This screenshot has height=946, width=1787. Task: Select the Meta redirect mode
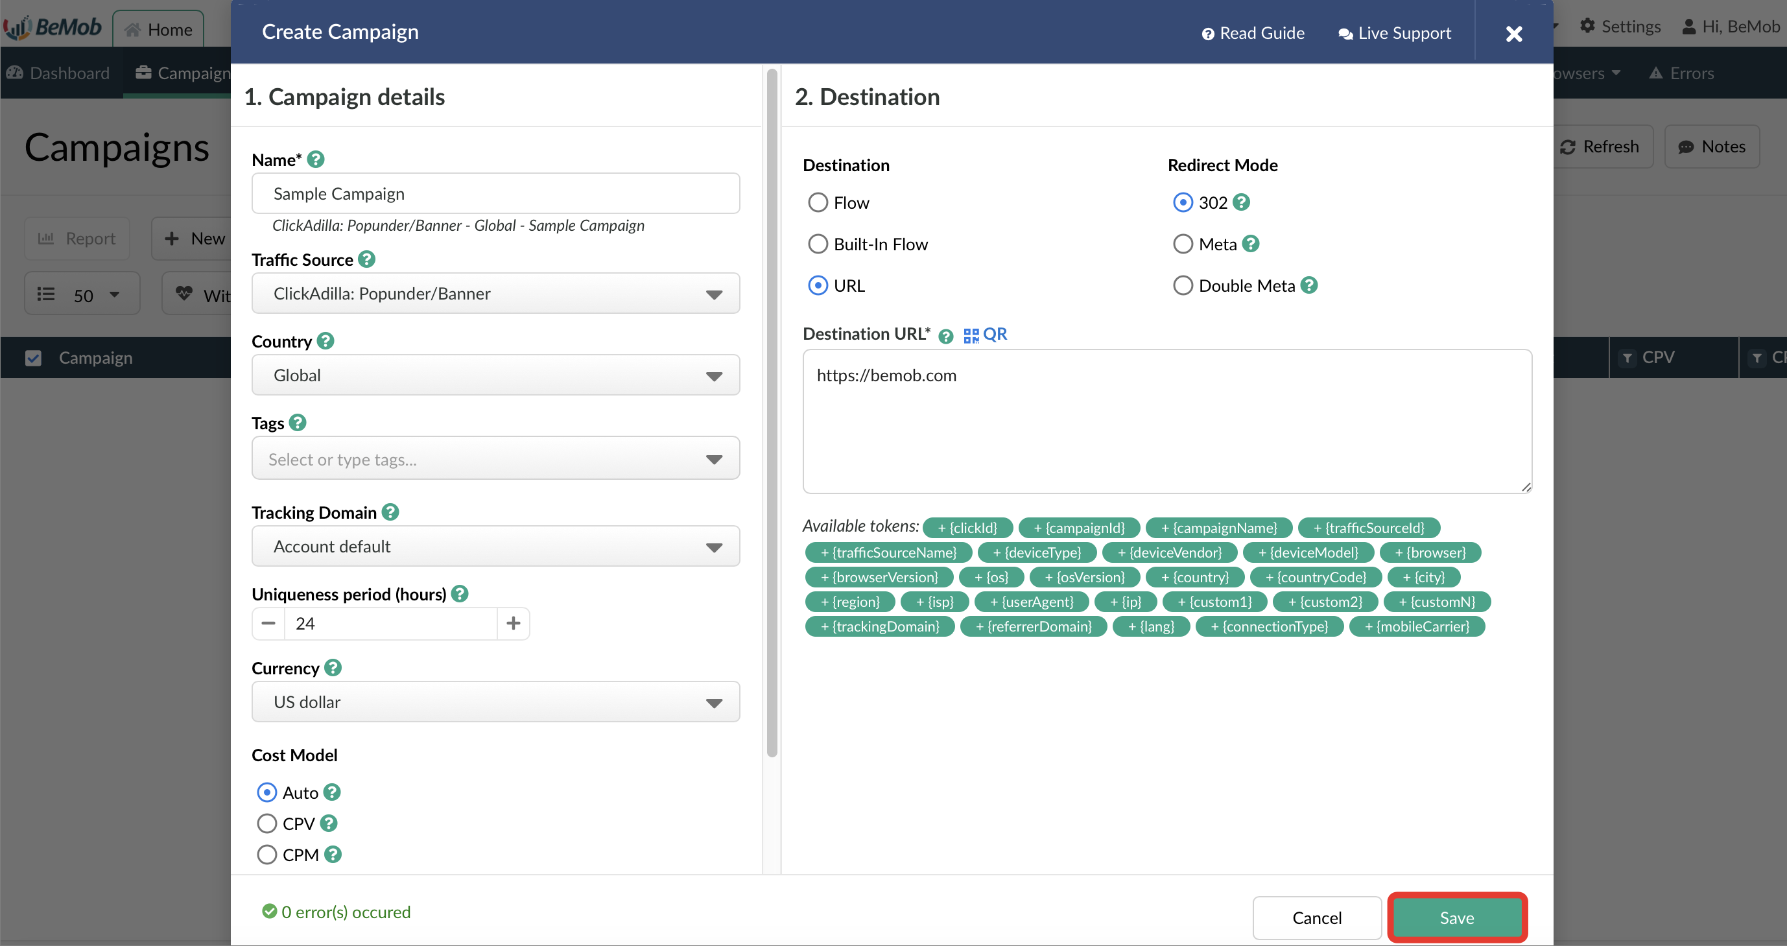(1183, 244)
